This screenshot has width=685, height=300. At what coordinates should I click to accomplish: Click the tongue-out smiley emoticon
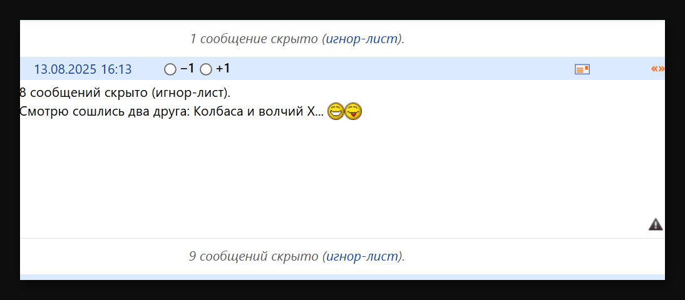click(x=354, y=112)
